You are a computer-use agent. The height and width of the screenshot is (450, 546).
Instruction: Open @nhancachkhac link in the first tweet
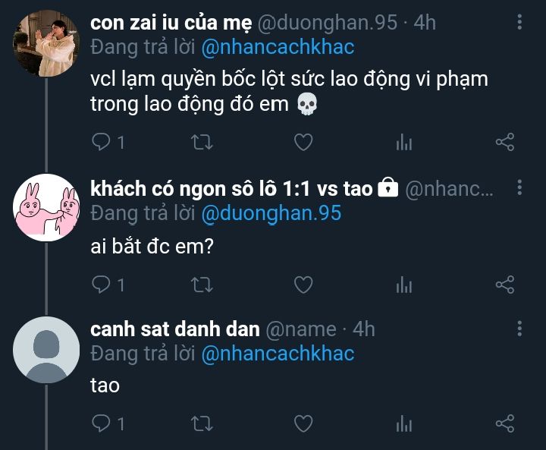(x=278, y=47)
